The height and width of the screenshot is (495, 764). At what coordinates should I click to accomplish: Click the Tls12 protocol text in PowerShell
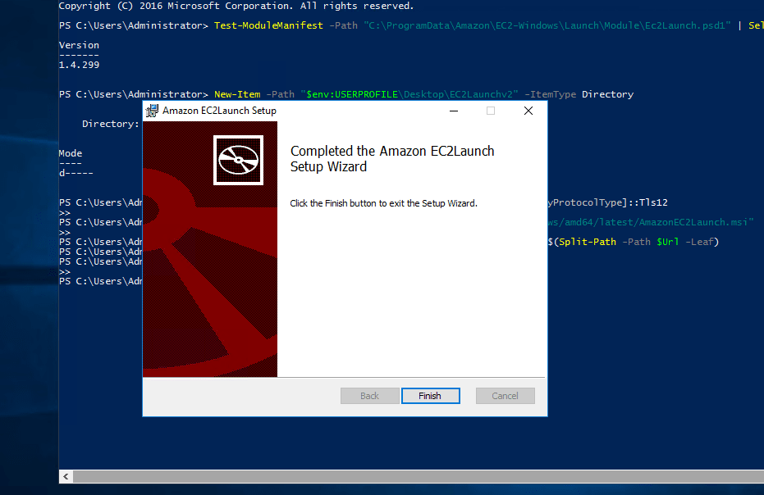tap(653, 202)
